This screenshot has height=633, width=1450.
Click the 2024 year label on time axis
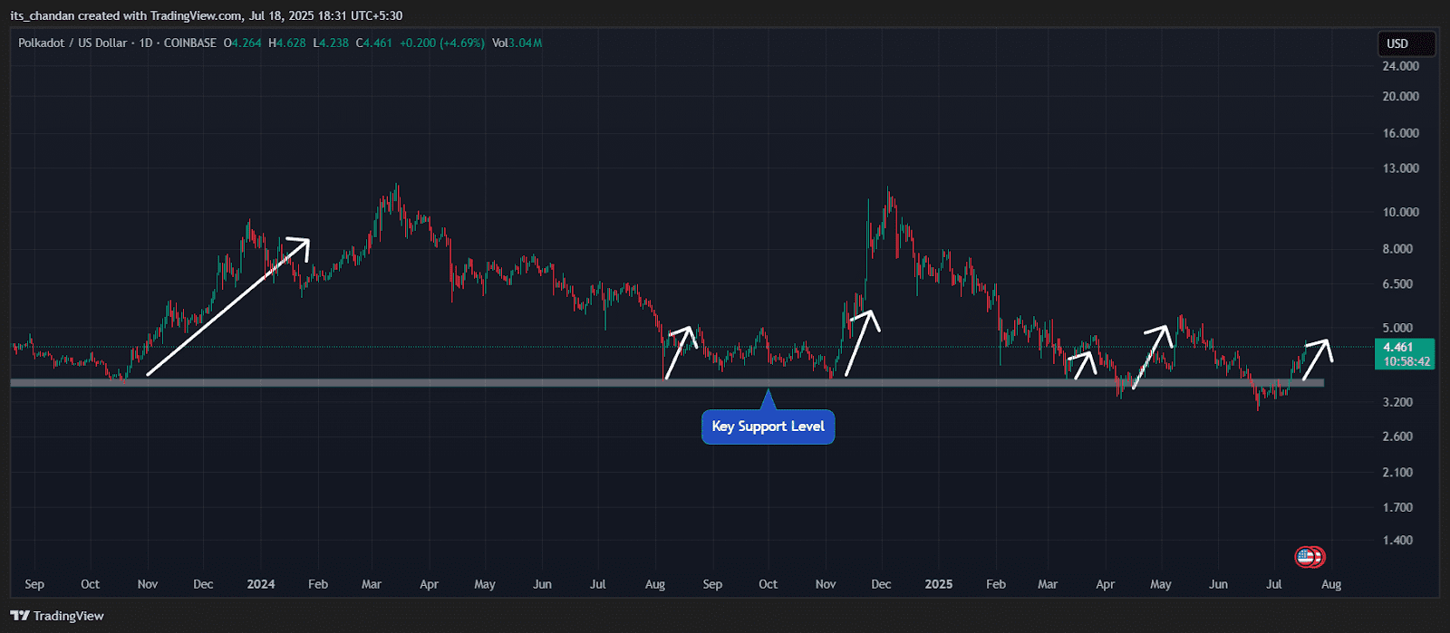pos(261,584)
